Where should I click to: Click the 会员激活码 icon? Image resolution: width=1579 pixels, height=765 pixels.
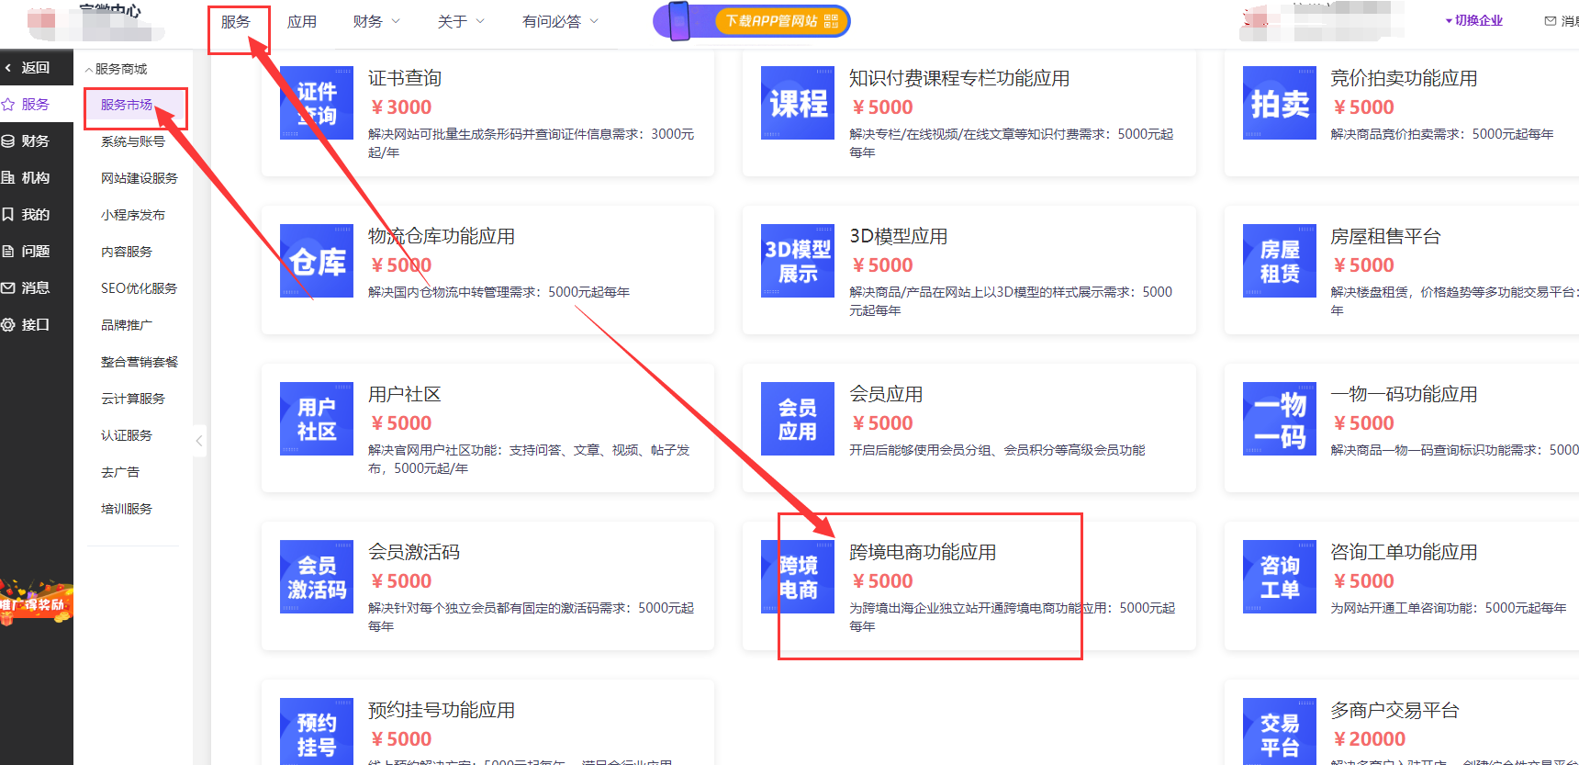coord(316,577)
